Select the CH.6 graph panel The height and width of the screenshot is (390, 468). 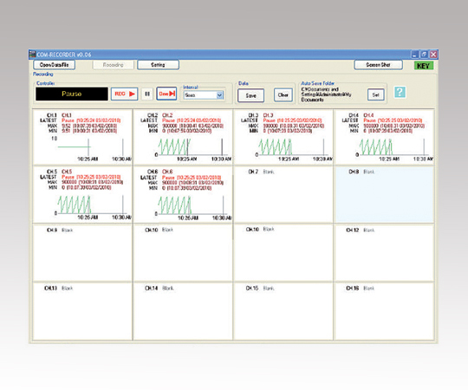(x=183, y=194)
